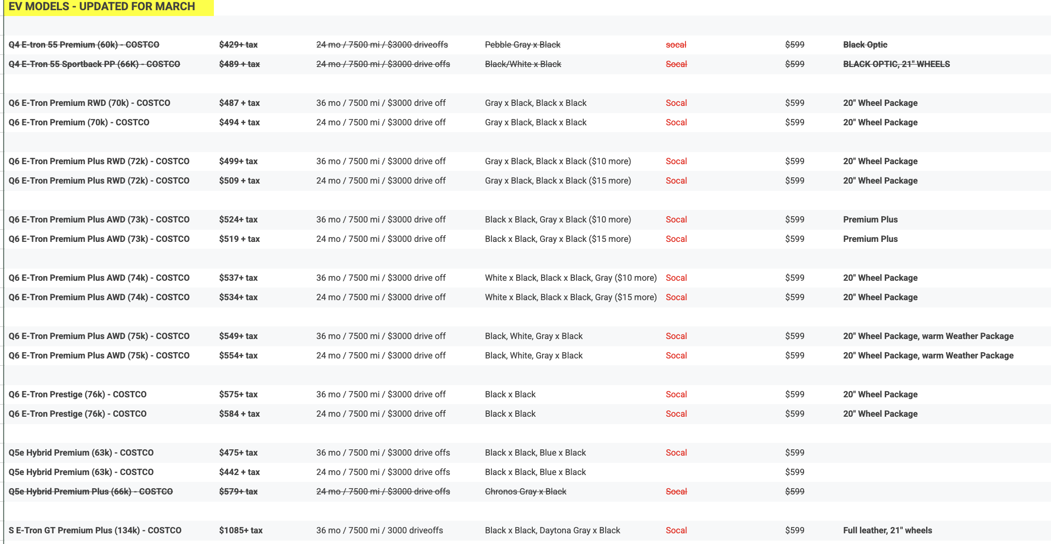The width and height of the screenshot is (1051, 544).
Task: Click the struck-through Chronos Gray x Black cell
Action: pos(525,492)
